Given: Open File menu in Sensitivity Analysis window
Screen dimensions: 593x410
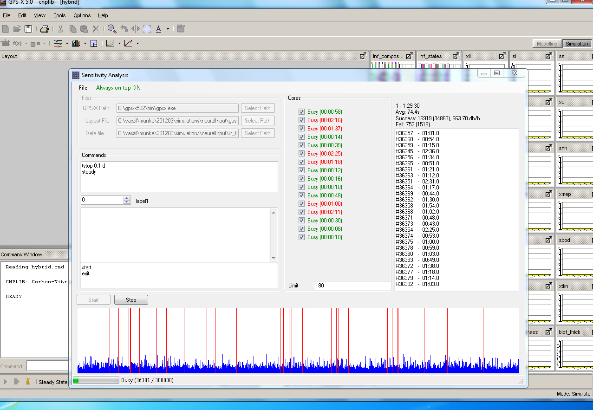Looking at the screenshot, I should pyautogui.click(x=83, y=88).
